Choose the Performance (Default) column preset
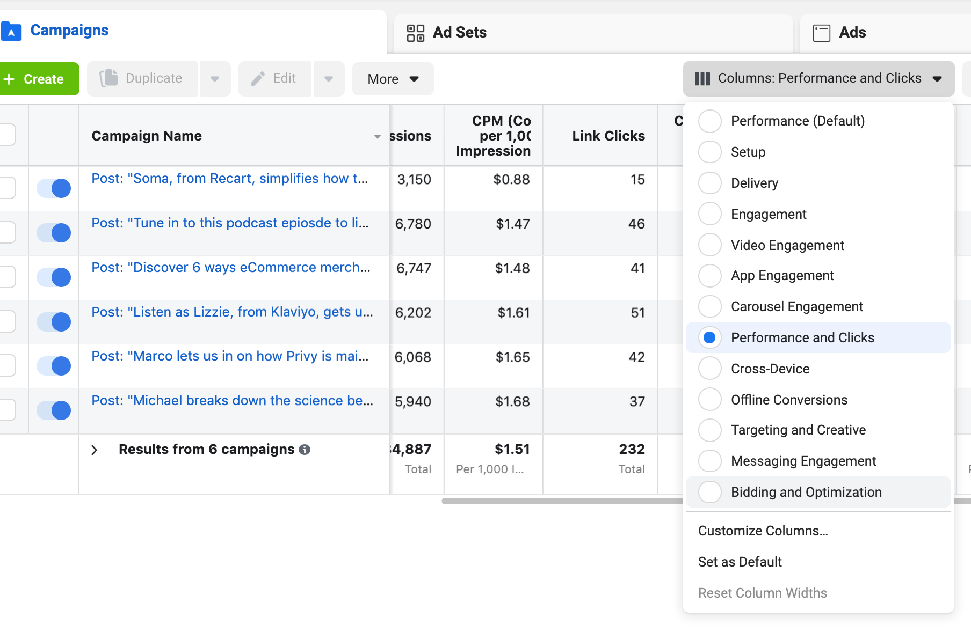 [710, 121]
